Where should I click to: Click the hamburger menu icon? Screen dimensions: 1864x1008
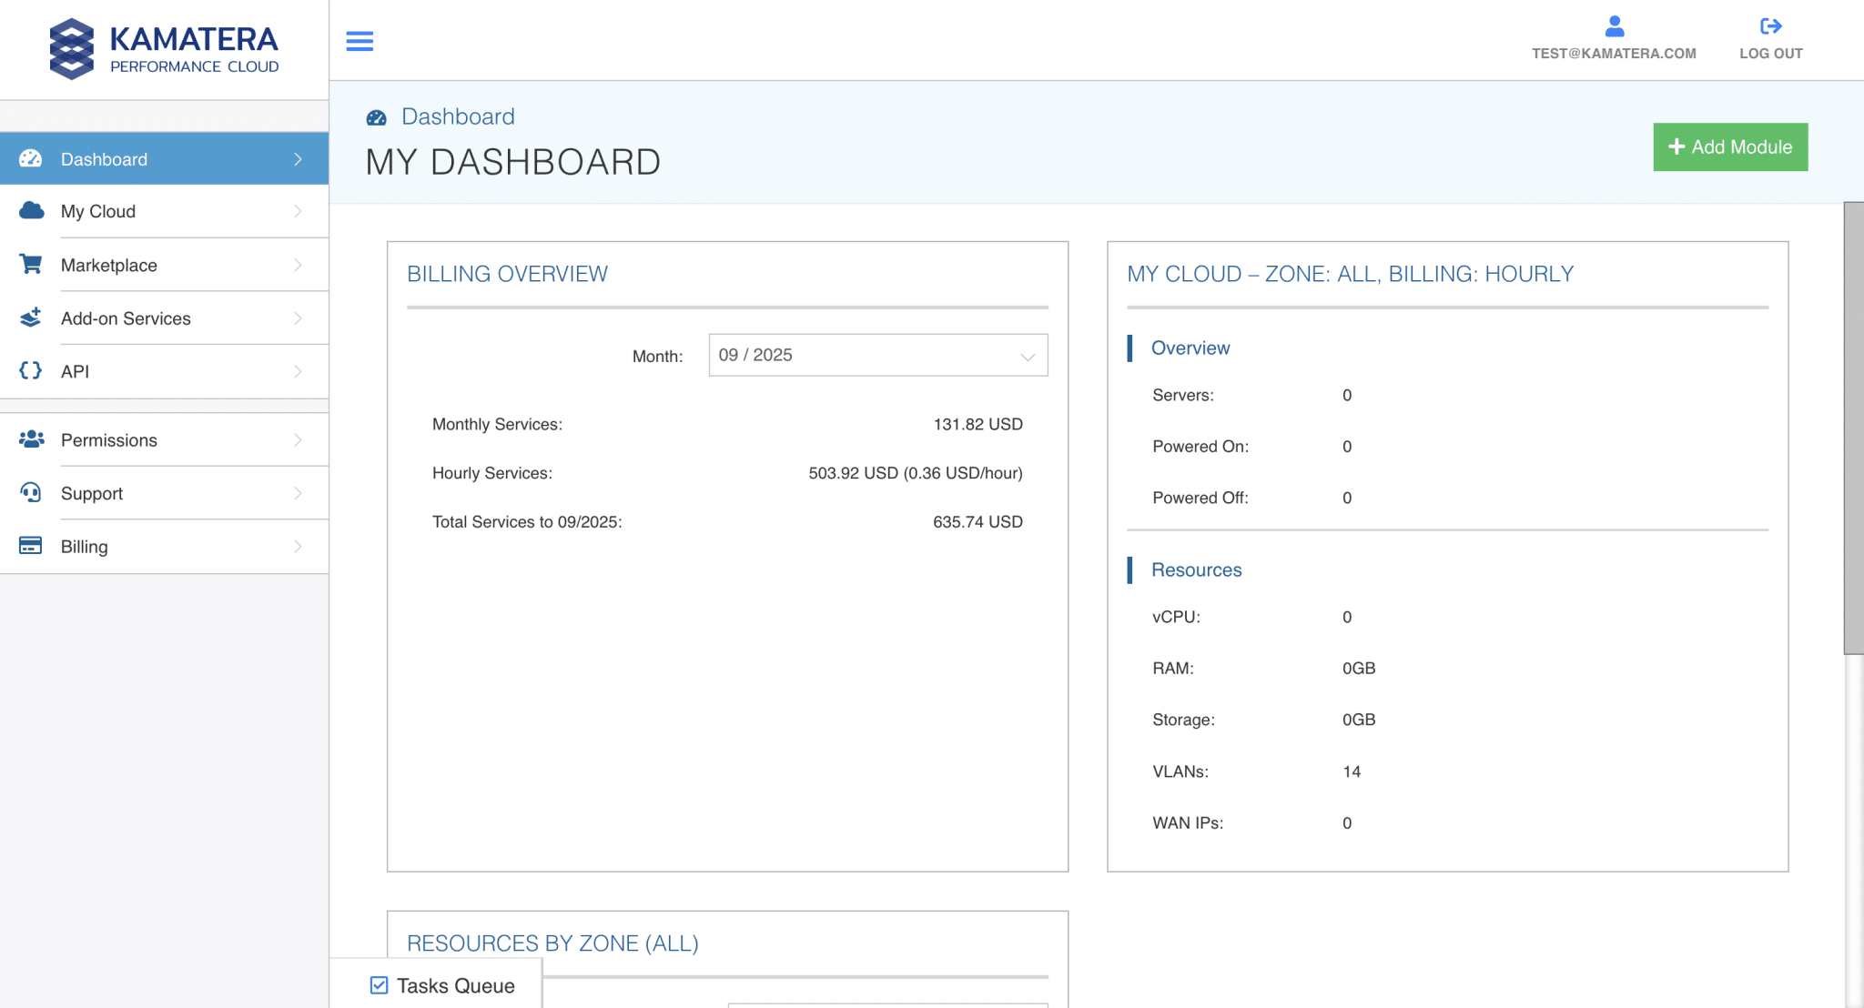tap(360, 41)
